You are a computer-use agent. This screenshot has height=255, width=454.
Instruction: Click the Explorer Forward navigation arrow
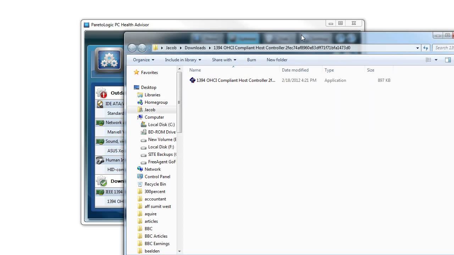pyautogui.click(x=142, y=48)
